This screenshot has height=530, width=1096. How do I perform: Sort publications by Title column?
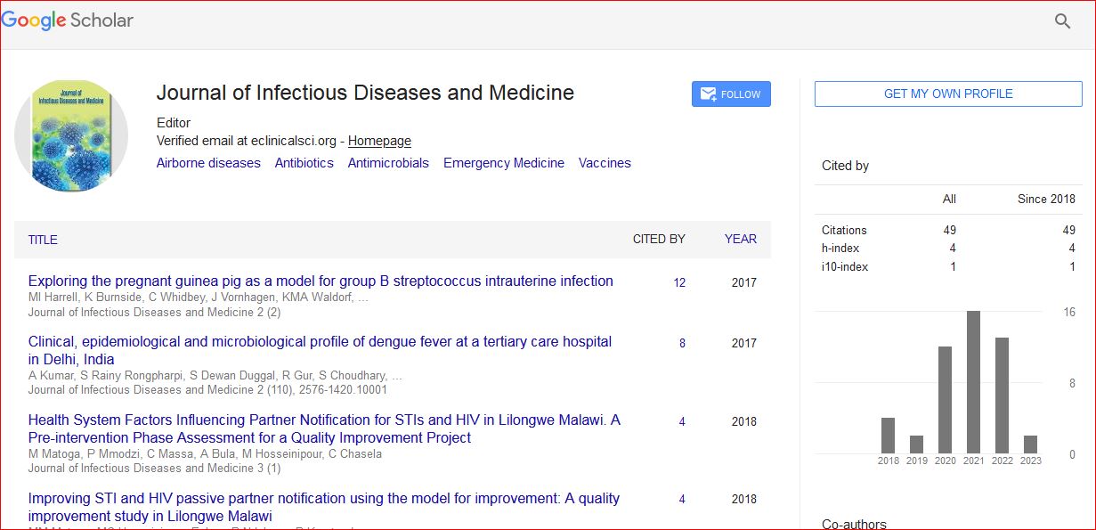pos(43,240)
